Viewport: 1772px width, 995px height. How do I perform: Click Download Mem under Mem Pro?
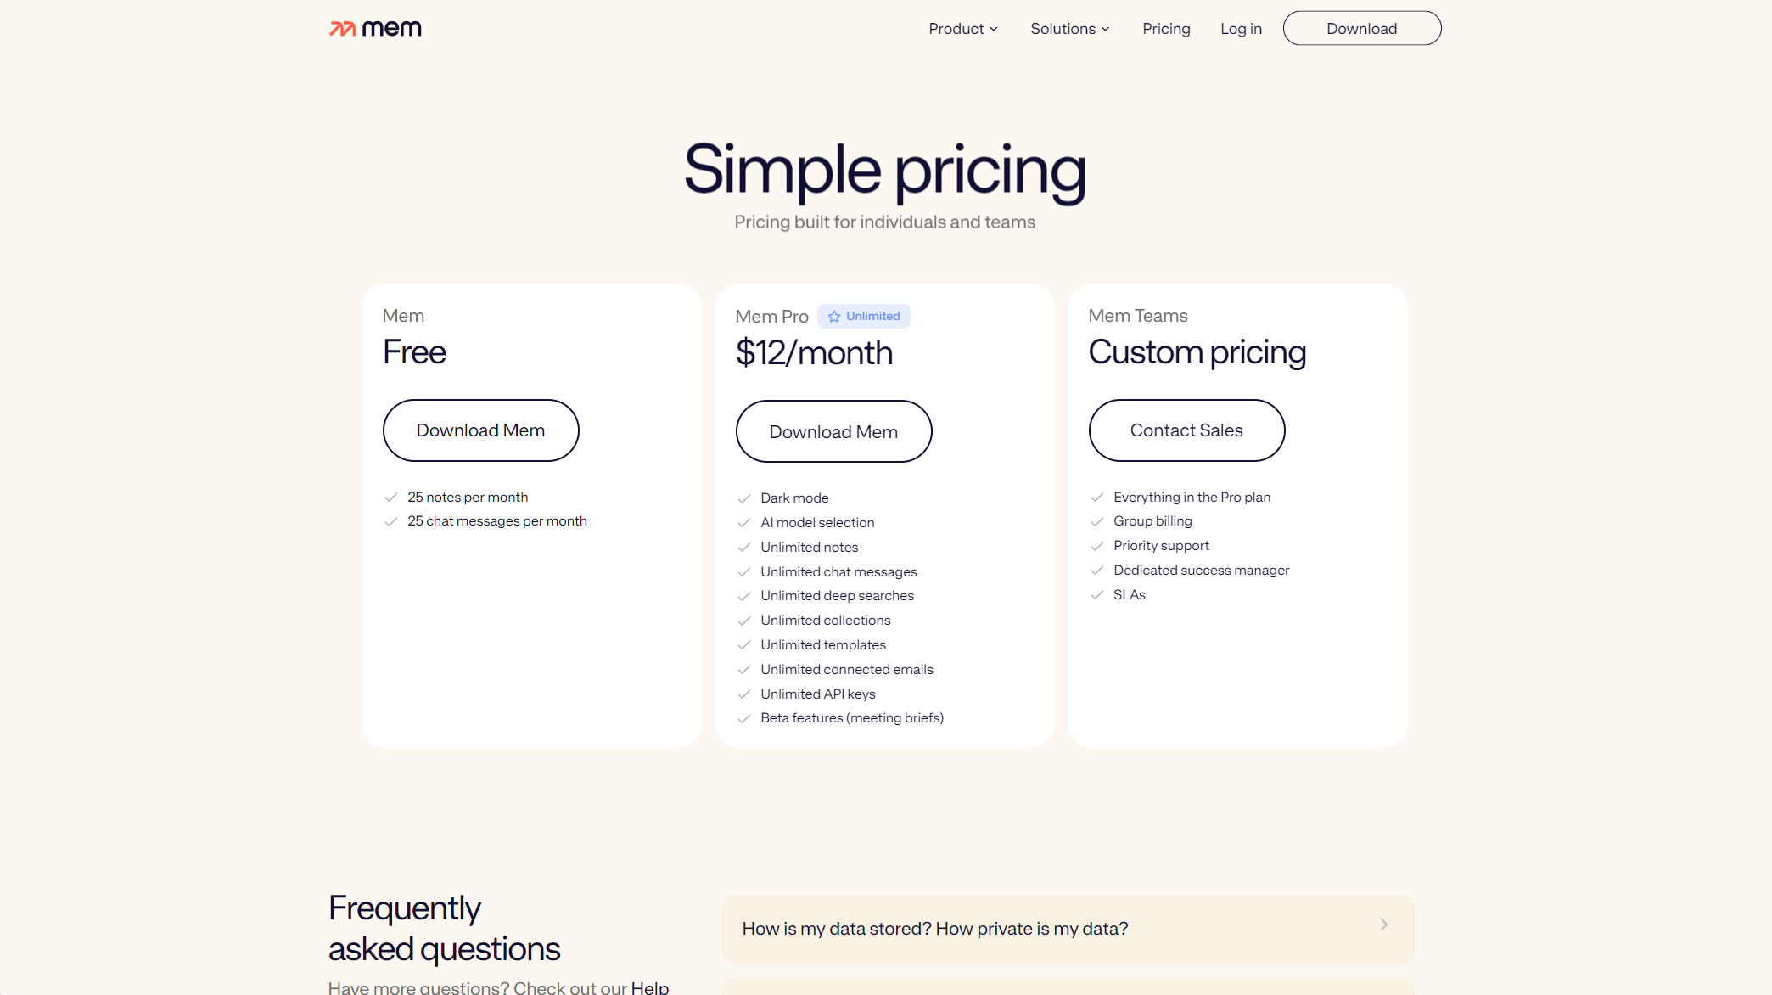click(x=833, y=431)
